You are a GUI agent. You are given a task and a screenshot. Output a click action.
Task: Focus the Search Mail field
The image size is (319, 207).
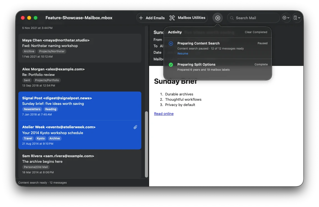[253, 18]
